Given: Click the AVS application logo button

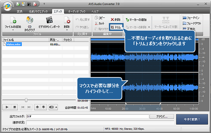Looking at the screenshot, I should 7,6.
